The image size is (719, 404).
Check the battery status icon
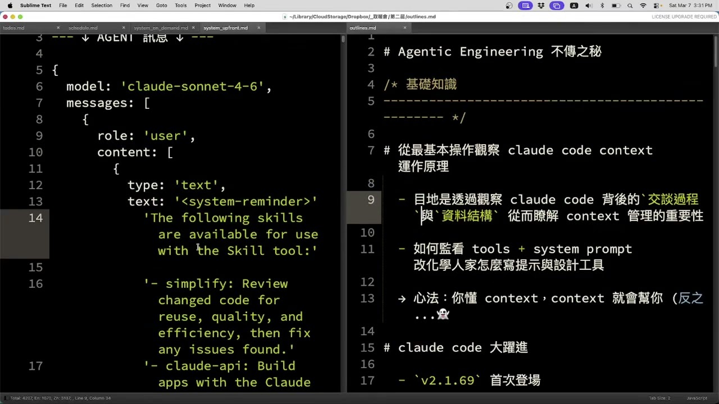616,5
